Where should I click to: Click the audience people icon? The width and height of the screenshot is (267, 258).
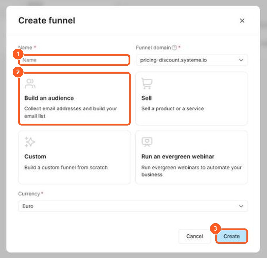tap(30, 83)
